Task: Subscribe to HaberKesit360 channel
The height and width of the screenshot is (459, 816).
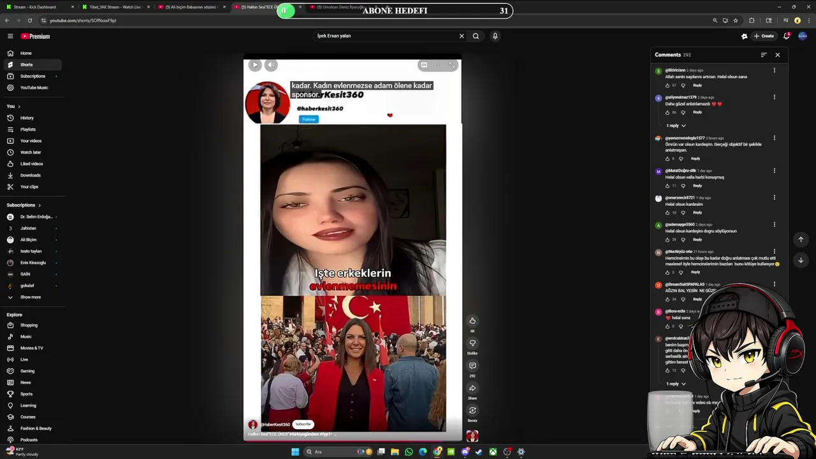Action: [x=303, y=425]
